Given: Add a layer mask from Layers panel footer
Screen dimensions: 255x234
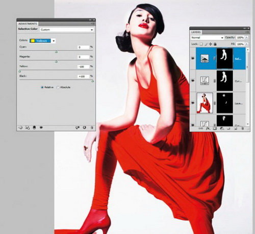Looking at the screenshot, I should [x=215, y=128].
